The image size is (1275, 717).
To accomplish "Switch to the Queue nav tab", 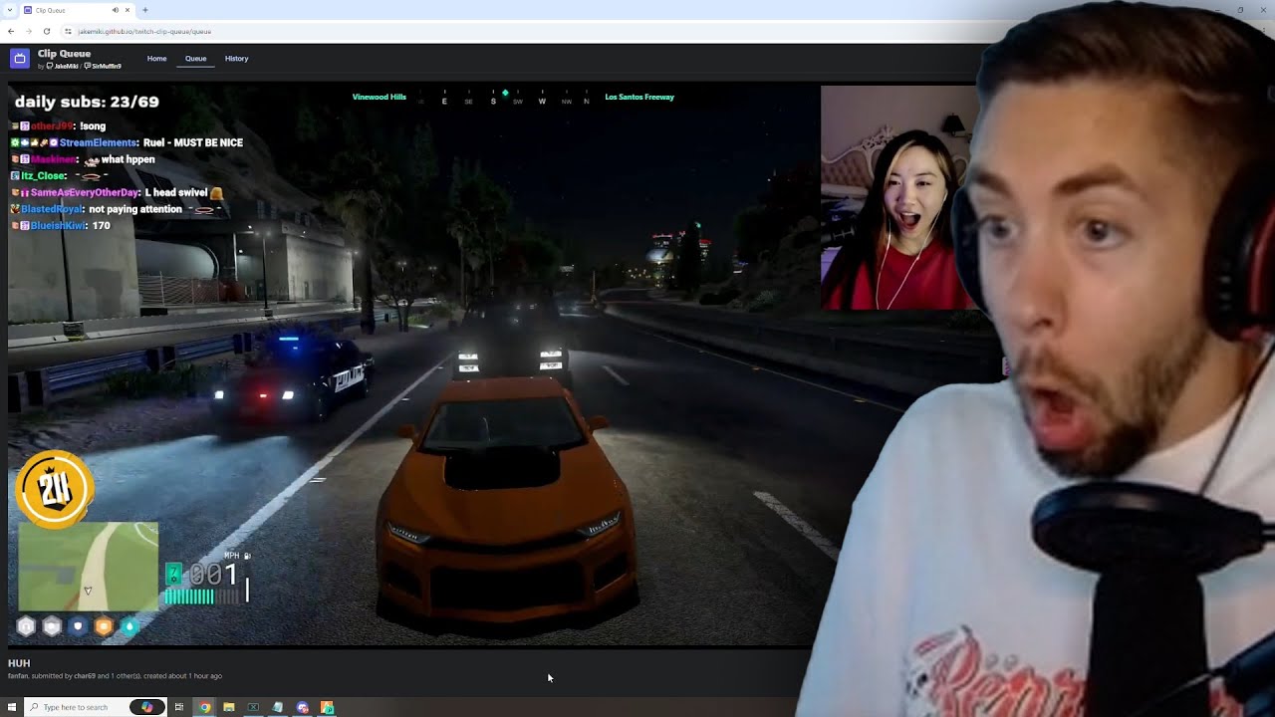I will click(x=195, y=59).
